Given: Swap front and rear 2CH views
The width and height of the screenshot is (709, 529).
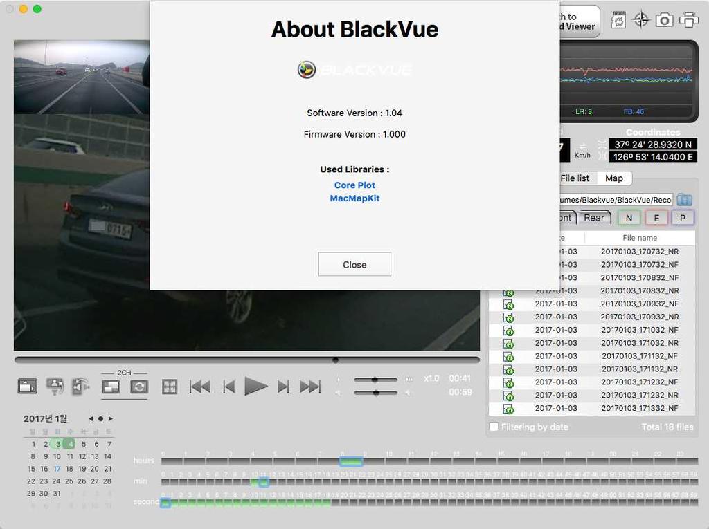Looking at the screenshot, I should point(139,387).
